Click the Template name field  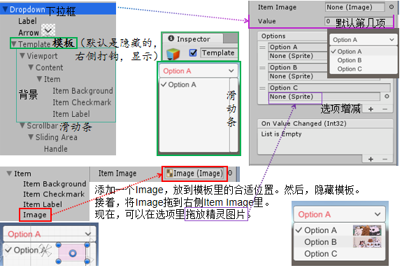218,52
